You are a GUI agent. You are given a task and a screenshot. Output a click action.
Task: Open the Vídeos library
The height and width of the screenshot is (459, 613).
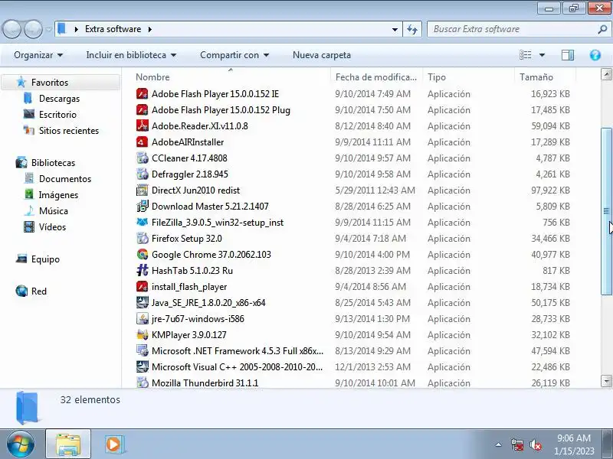(x=52, y=226)
